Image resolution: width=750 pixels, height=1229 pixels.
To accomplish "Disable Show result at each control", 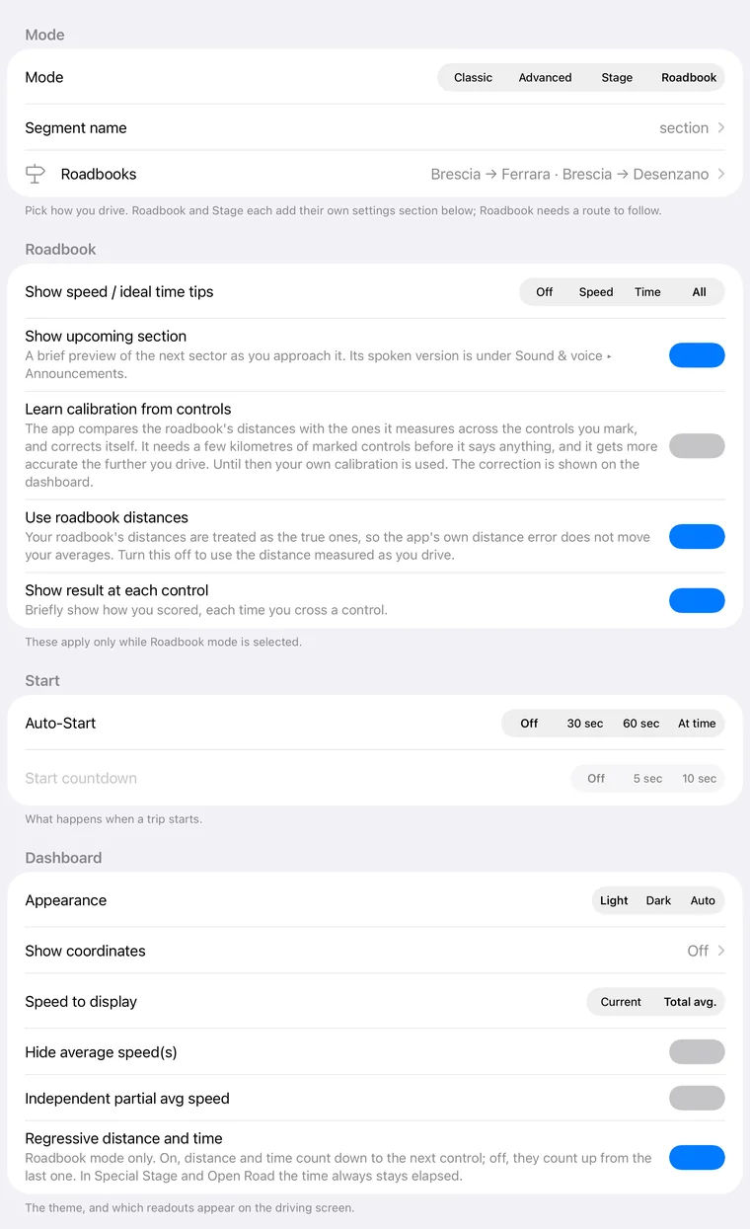I will click(697, 600).
